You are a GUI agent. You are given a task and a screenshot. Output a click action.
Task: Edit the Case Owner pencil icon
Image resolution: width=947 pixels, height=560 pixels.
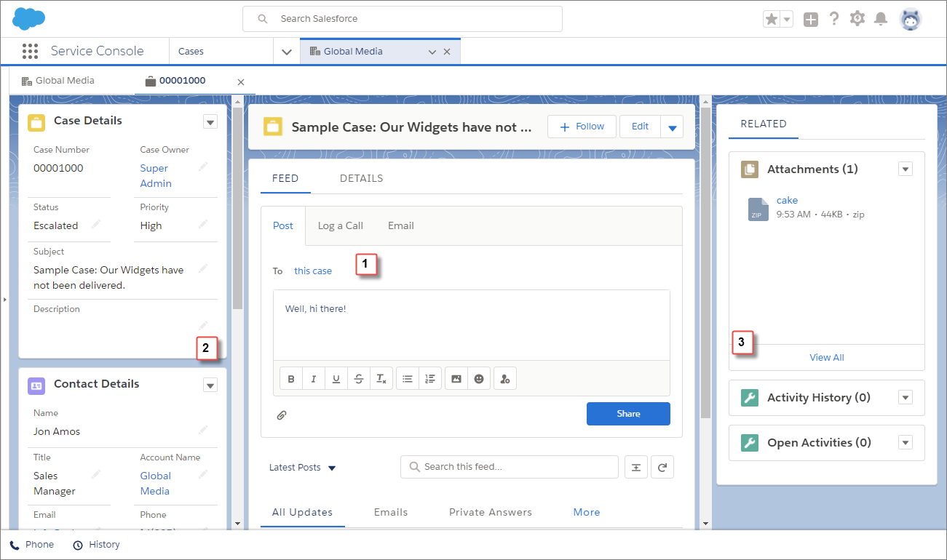(x=203, y=167)
